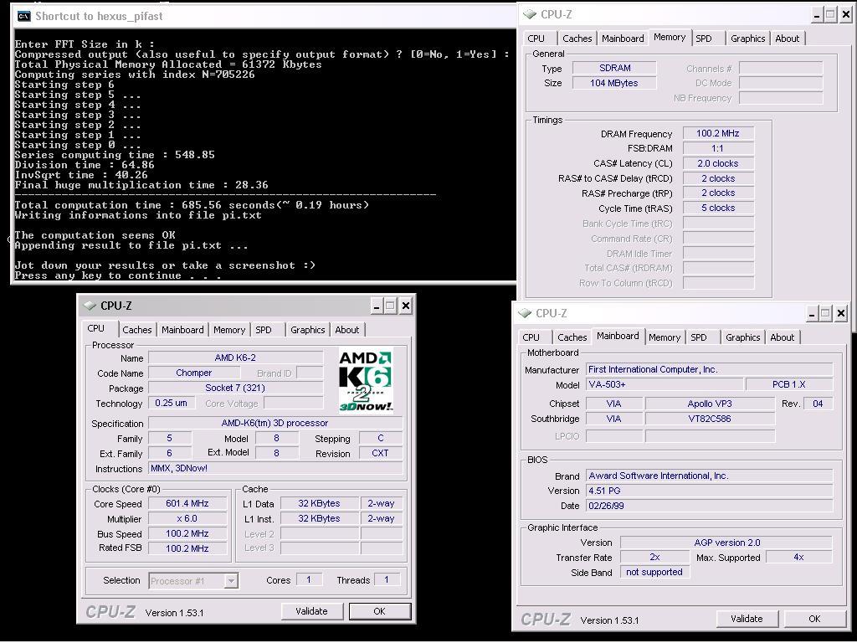Open Memory tab in CPU window
Screen dimensions: 857x643
coord(229,330)
